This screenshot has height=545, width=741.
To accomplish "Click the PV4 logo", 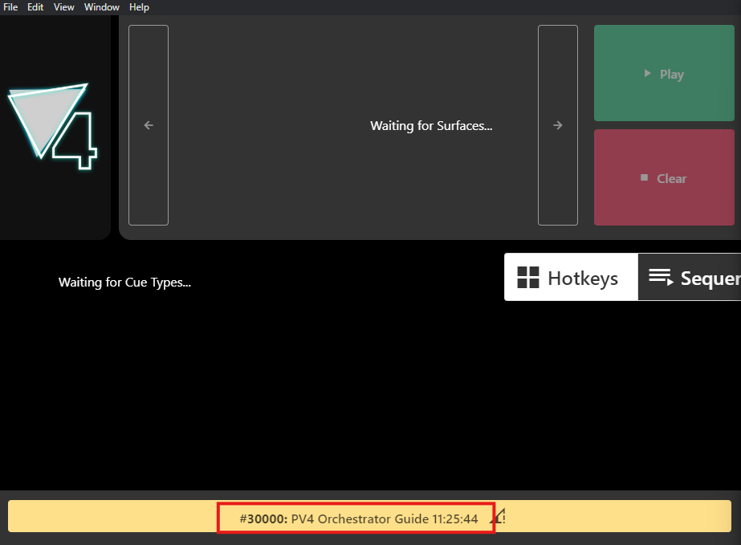I will tap(53, 126).
